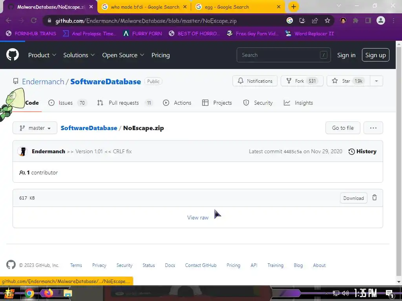402x301 pixels.
Task: Open latest commit hash 4485c5a
Action: tap(292, 152)
